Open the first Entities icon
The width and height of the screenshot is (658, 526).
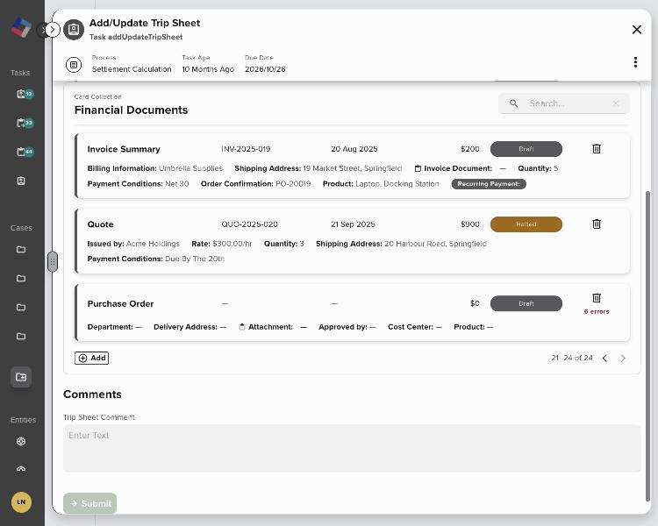click(21, 441)
